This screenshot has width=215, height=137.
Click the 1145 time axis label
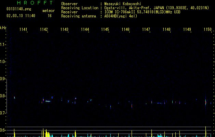(x=105, y=29)
